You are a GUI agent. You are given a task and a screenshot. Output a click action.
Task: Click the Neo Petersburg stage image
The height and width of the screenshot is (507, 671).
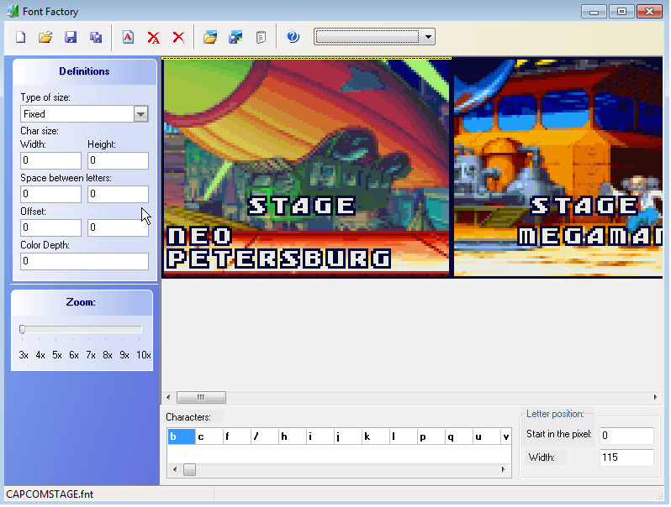coord(306,168)
